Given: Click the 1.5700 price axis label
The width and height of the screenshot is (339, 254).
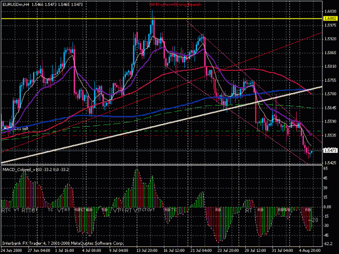Looking at the screenshot, I should point(330,94).
